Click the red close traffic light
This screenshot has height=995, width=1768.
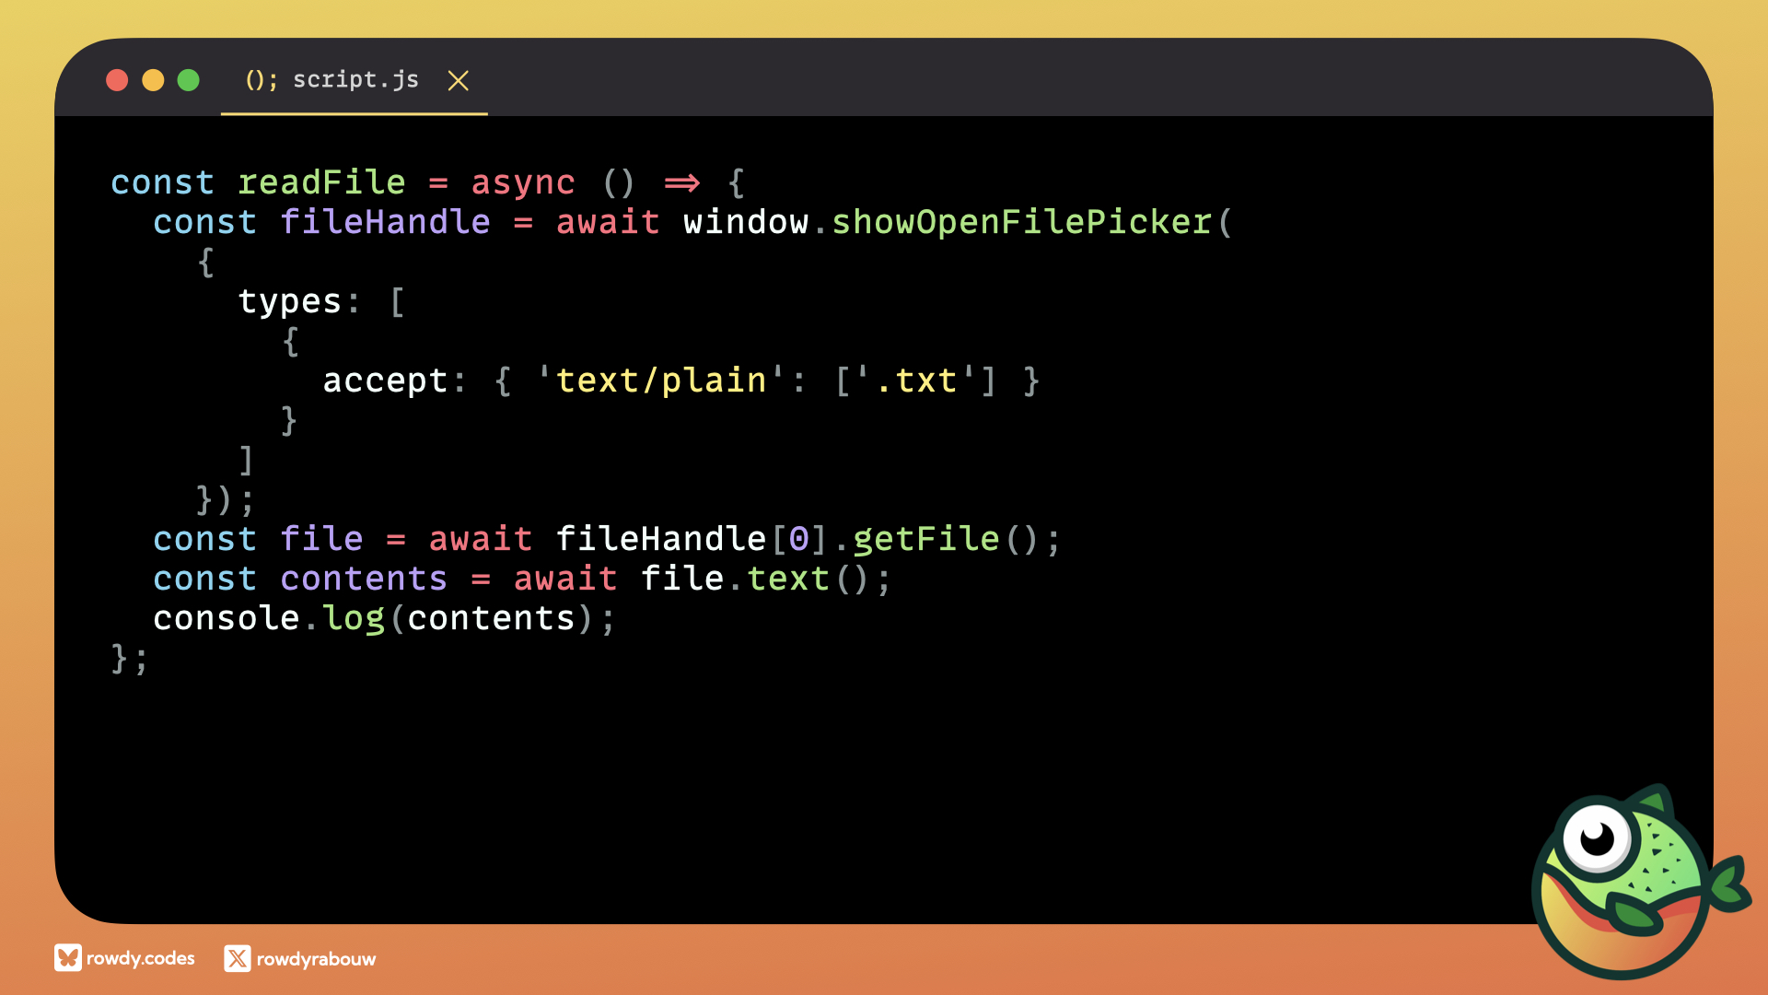[117, 80]
